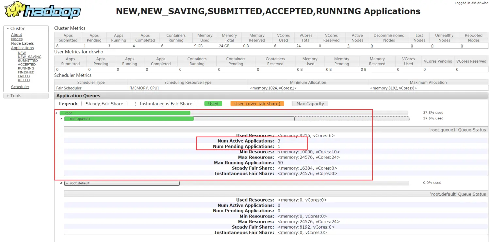490x242 pixels.
Task: Click the 0.0% used label
Action: [432, 183]
